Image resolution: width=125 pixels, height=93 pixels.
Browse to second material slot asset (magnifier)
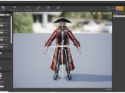click(x=8, y=30)
